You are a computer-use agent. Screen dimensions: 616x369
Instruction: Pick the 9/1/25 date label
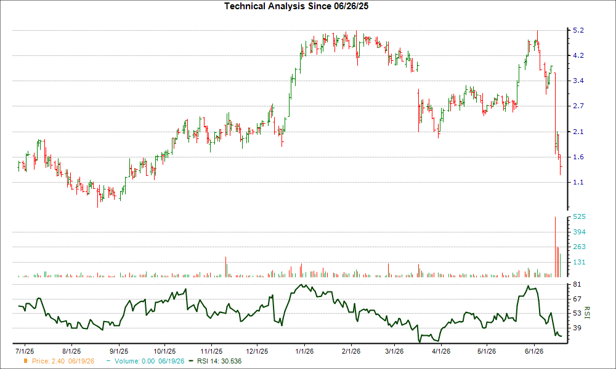pyautogui.click(x=119, y=351)
